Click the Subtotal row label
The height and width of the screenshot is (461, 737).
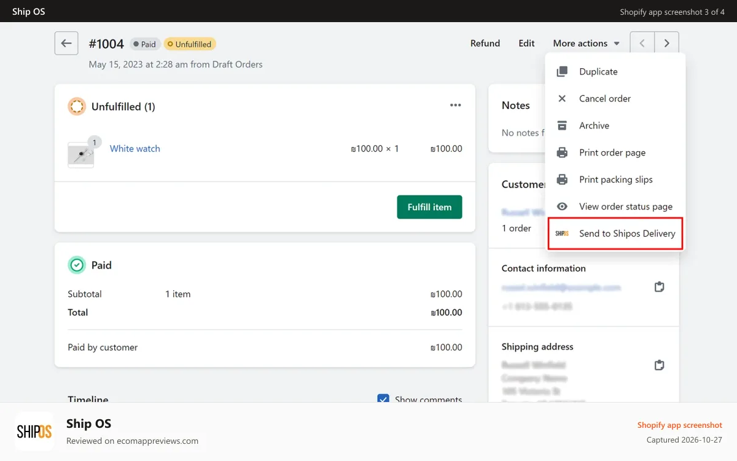85,294
